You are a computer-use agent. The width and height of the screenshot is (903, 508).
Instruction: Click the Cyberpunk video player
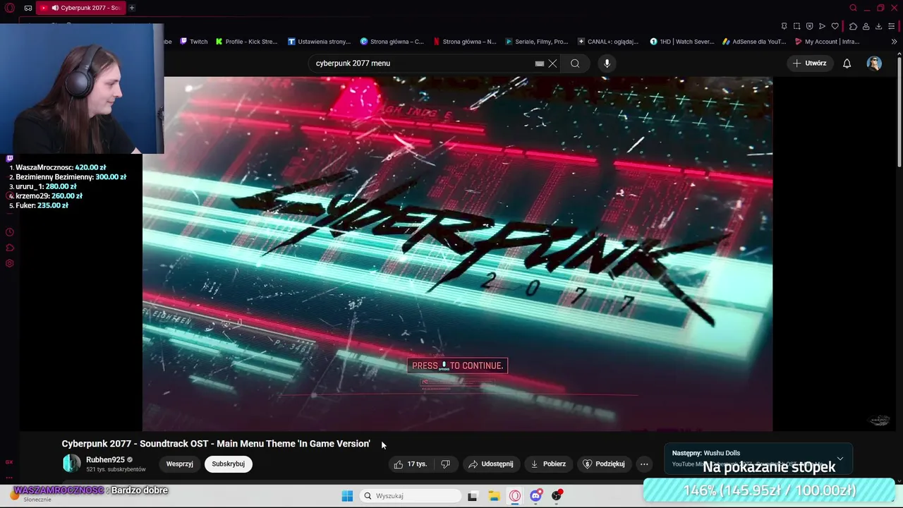pos(457,254)
